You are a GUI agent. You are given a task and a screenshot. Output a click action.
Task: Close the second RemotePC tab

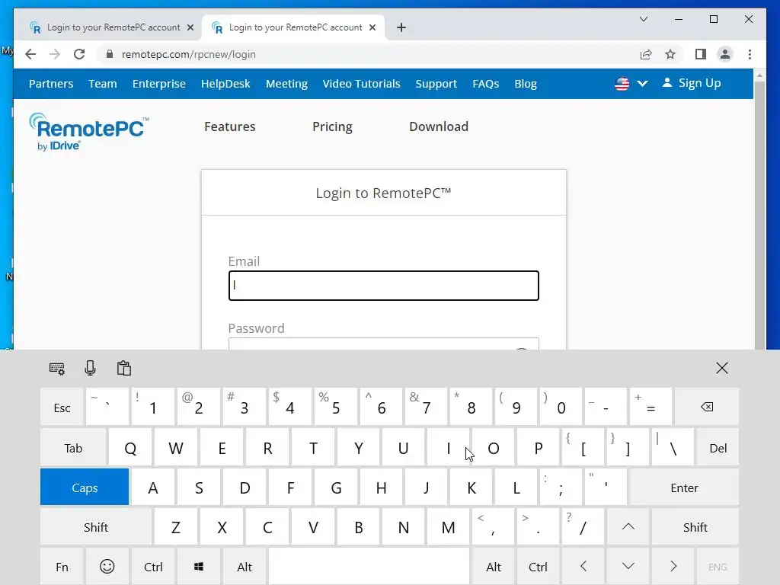point(372,27)
